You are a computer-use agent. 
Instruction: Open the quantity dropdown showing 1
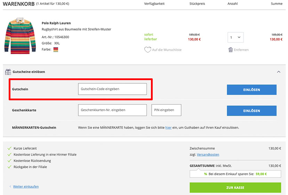click(x=235, y=37)
